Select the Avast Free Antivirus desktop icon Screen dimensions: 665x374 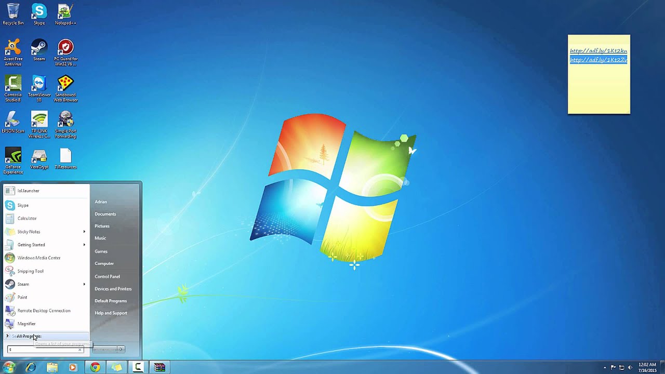point(13,52)
